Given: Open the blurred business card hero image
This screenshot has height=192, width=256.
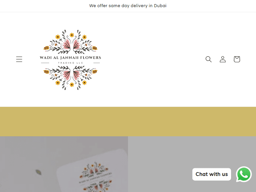Looking at the screenshot, I should 64,164.
